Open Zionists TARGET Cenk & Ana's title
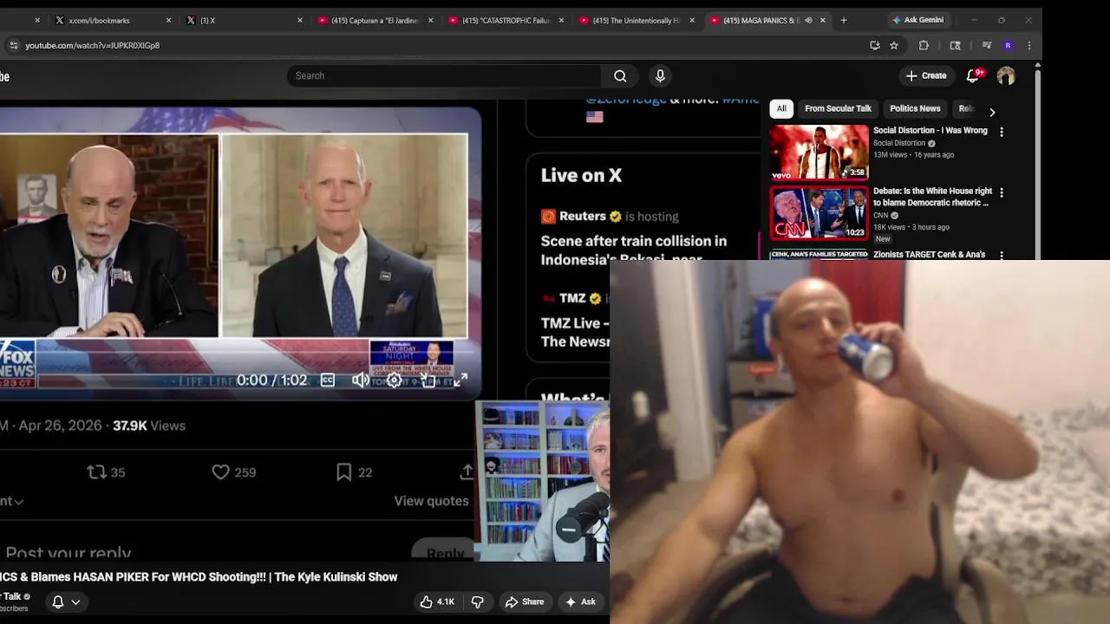The image size is (1110, 624). tap(929, 255)
